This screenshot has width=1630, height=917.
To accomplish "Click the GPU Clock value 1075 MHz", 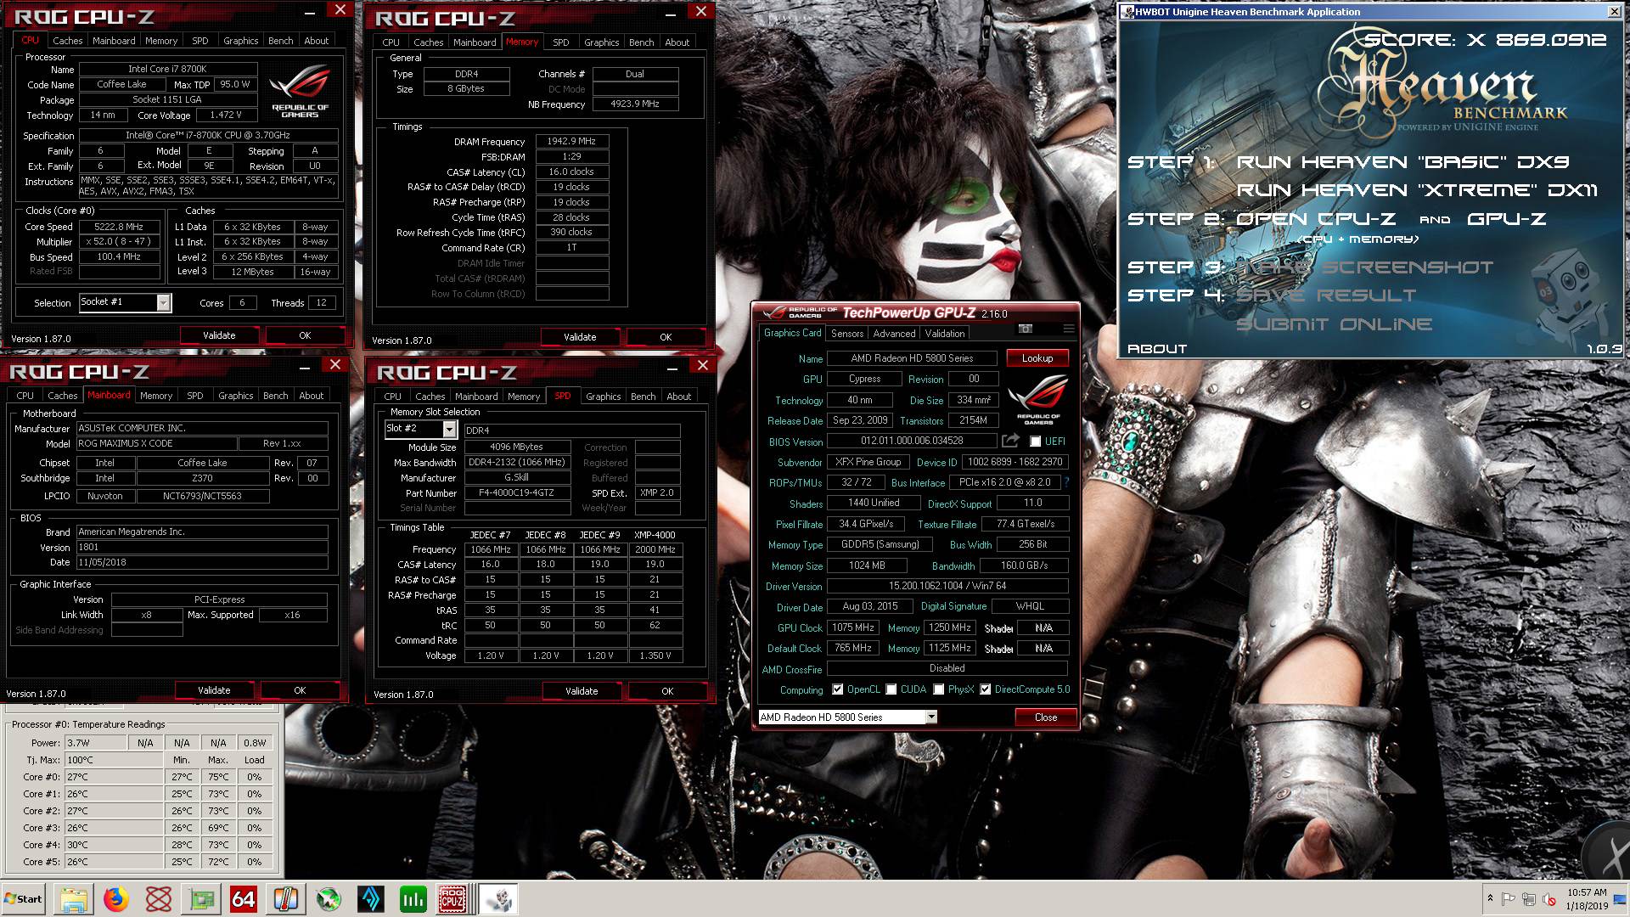I will (x=853, y=627).
